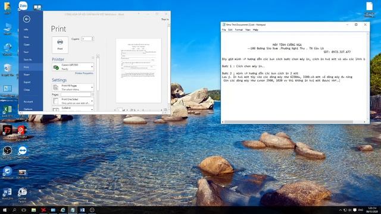
Task: Open the Excel 2016 desktop shortcut
Action: [x=7, y=111]
